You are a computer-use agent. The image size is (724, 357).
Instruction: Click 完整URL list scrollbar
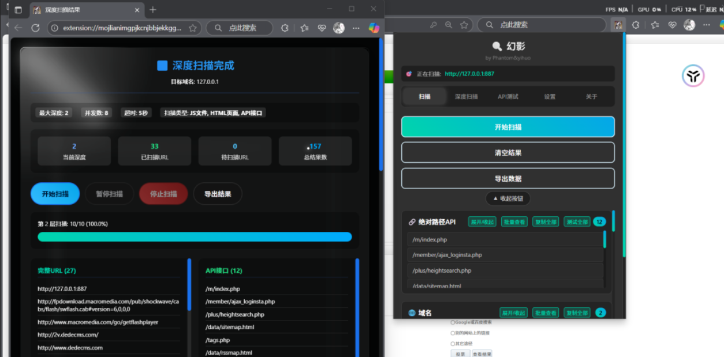(x=189, y=284)
